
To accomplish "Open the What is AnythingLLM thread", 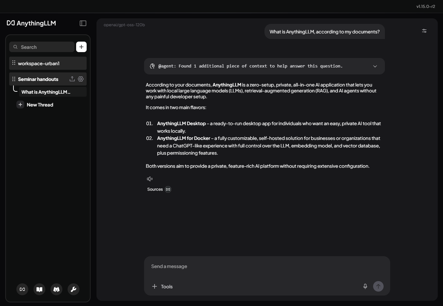I will coord(53,92).
